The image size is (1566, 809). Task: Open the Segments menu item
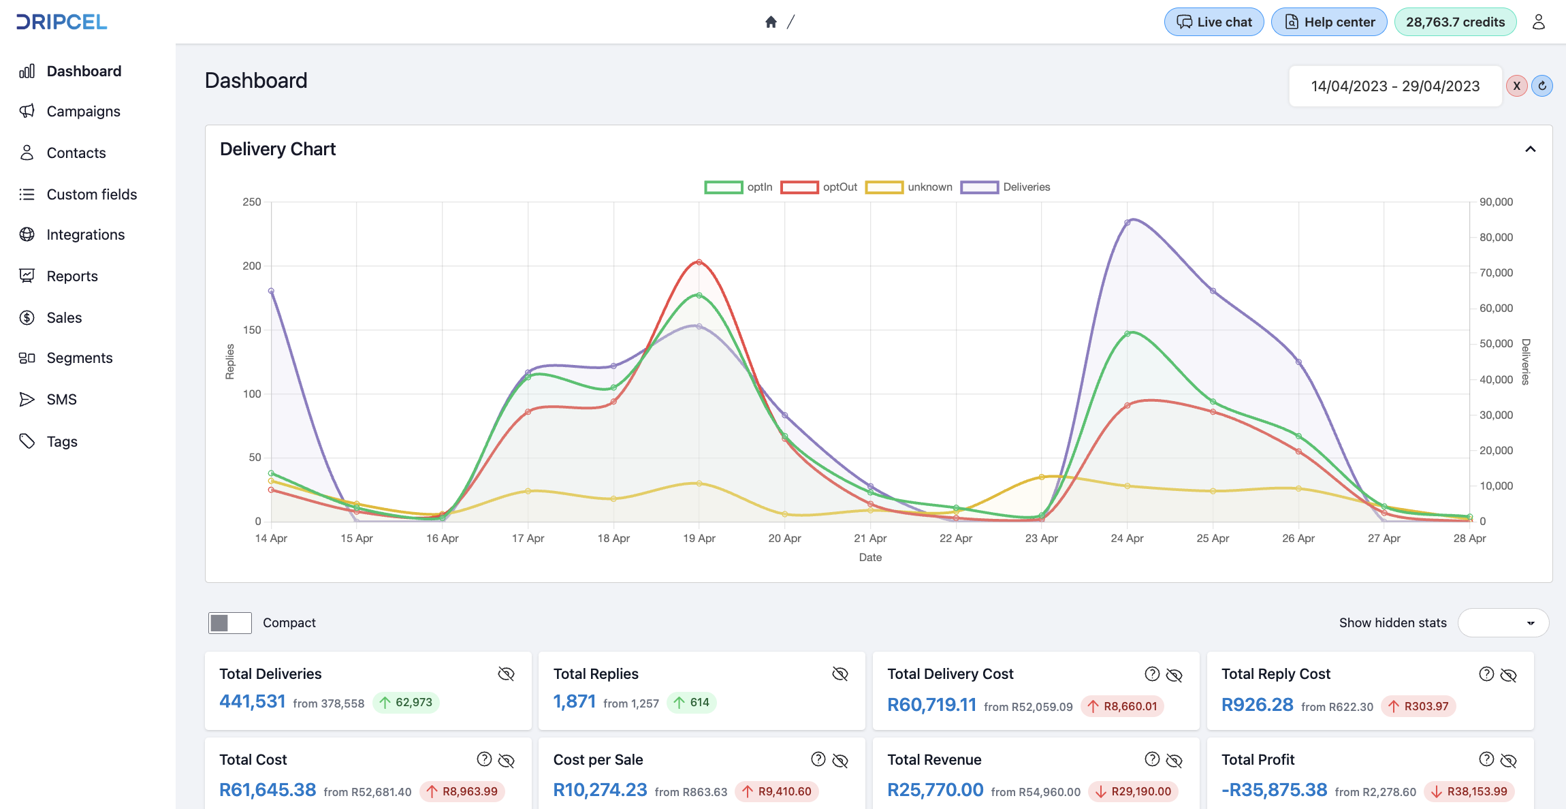(79, 358)
